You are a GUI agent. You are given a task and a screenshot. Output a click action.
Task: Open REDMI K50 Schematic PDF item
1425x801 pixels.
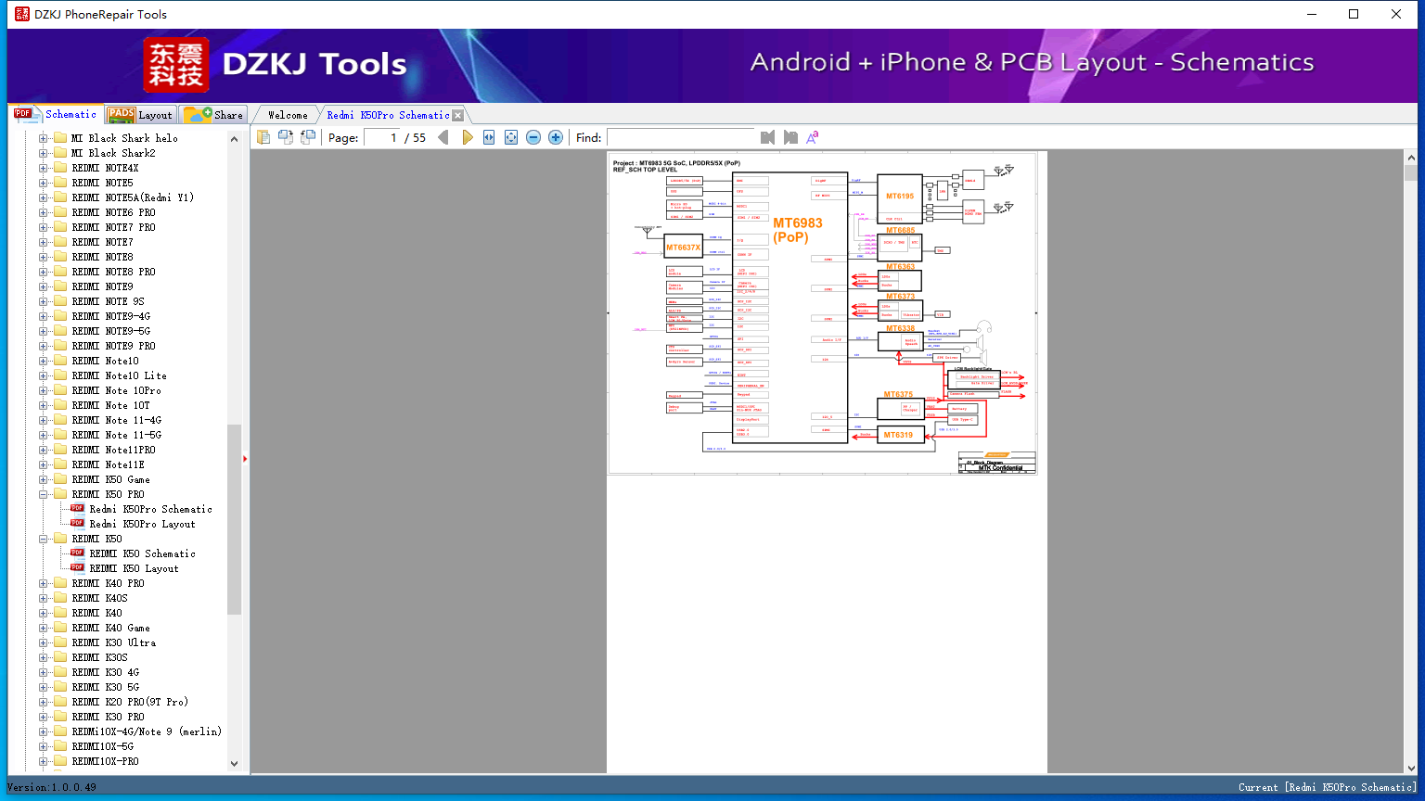142,553
